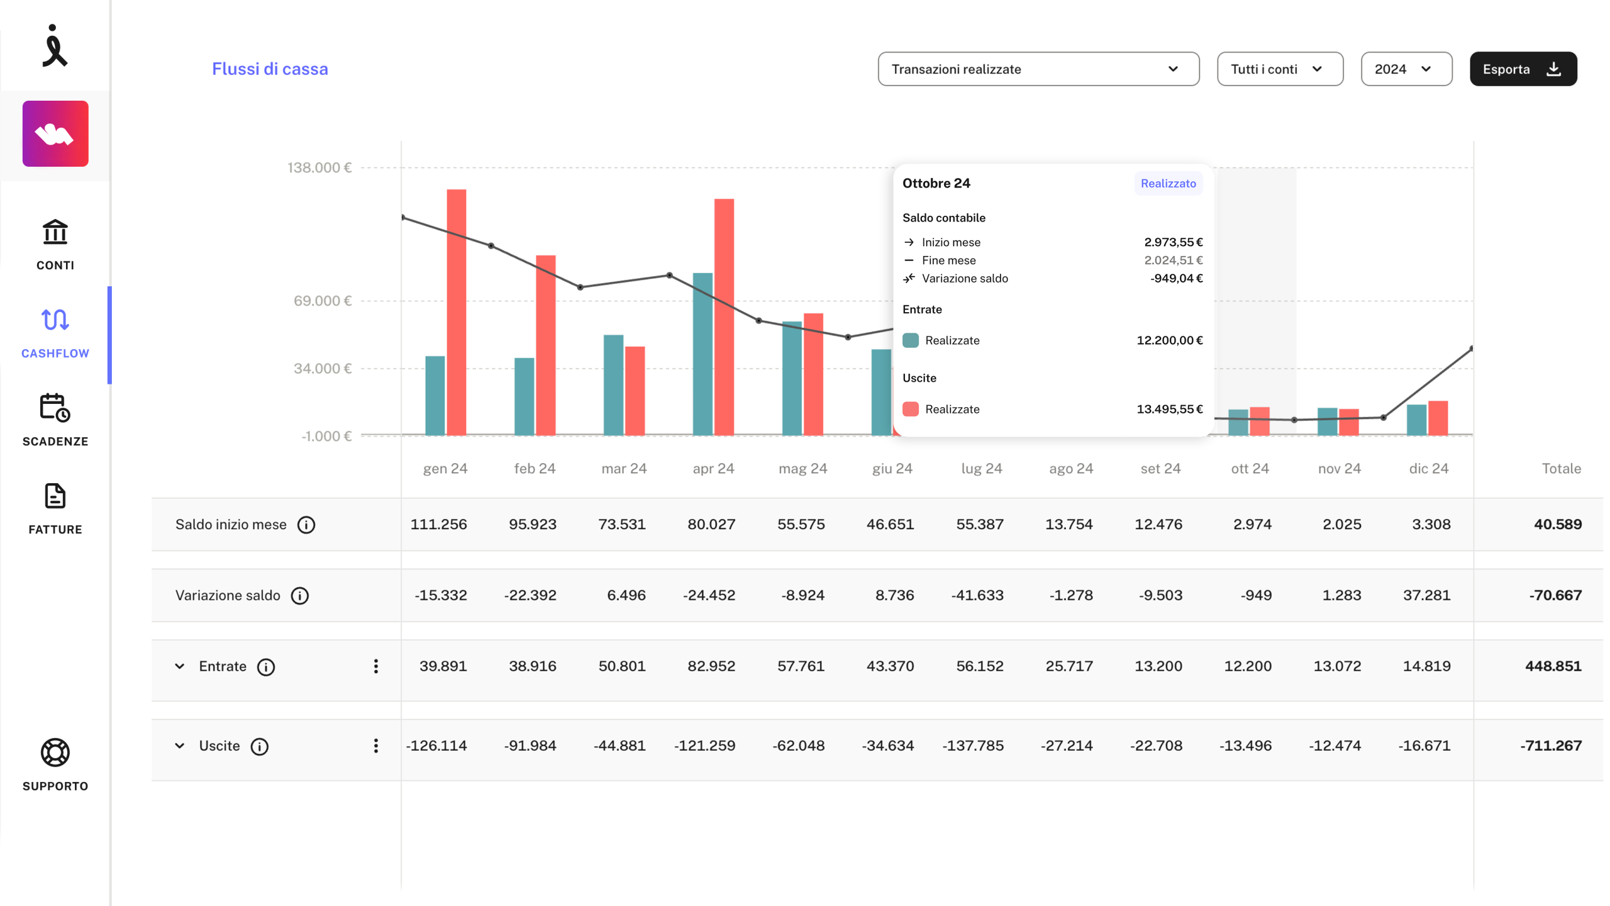Click the red April uscite bar in the chart
The image size is (1610, 906).
tap(724, 317)
